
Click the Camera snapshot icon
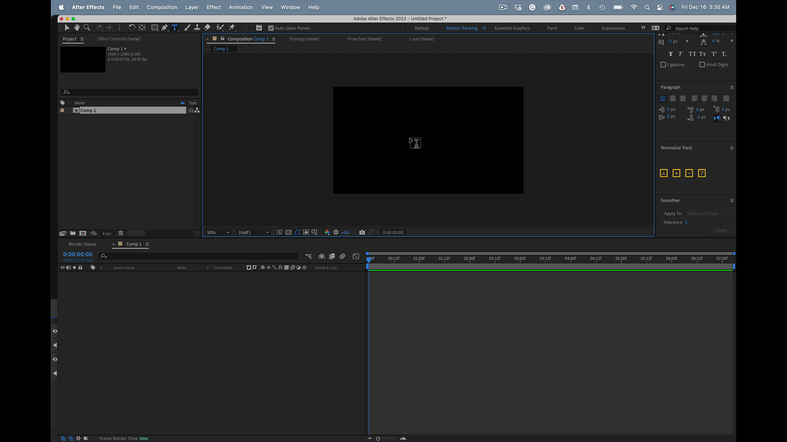click(362, 232)
